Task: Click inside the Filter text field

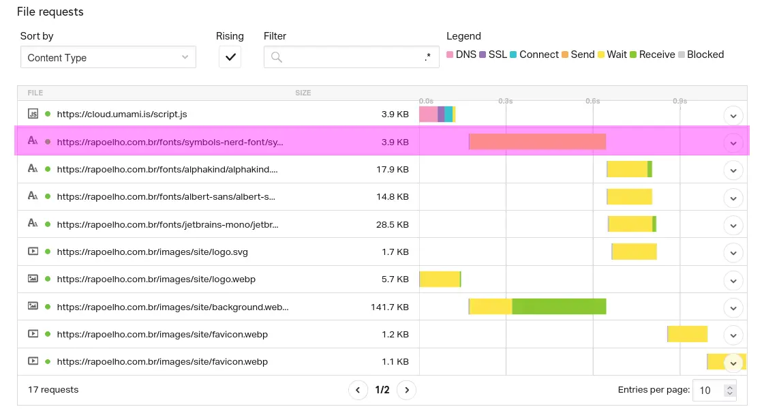Action: pyautogui.click(x=351, y=57)
